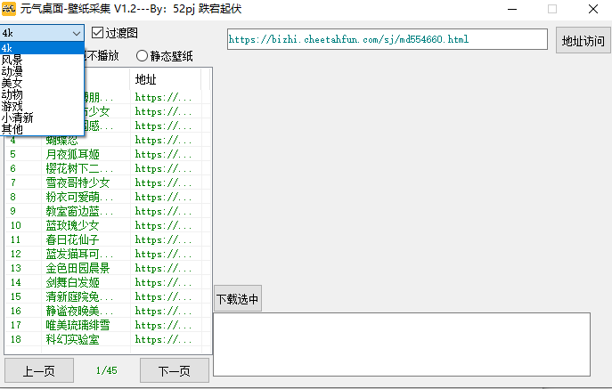
Task: Go to previous page with 上一页
Action: click(x=39, y=370)
